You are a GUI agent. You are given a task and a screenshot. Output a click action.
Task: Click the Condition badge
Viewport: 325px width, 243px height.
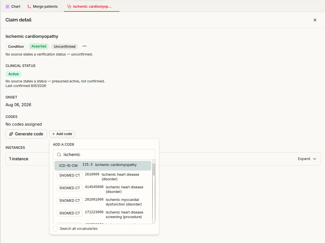tap(16, 47)
